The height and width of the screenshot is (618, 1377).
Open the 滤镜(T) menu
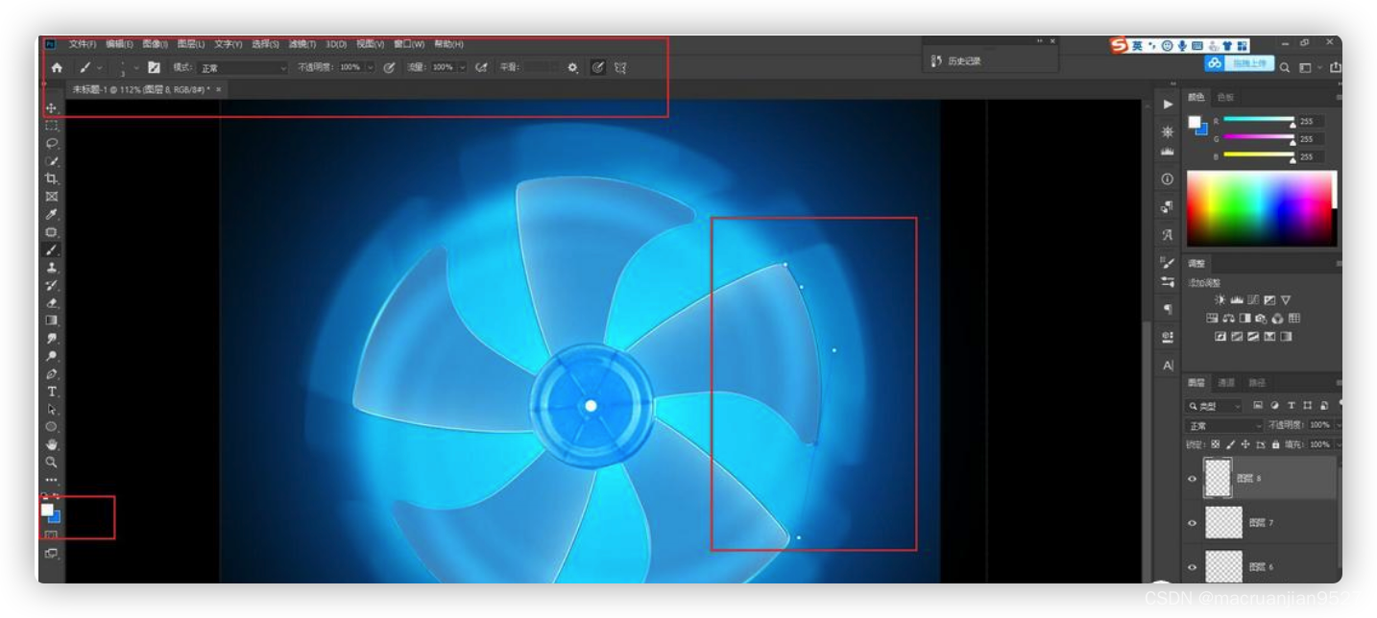(x=302, y=44)
